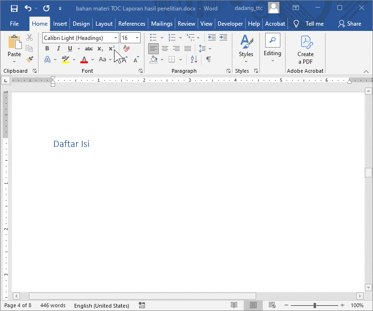Toggle Show/Hide paragraph marks
Screen dimensions: 373x311
pyautogui.click(x=208, y=59)
